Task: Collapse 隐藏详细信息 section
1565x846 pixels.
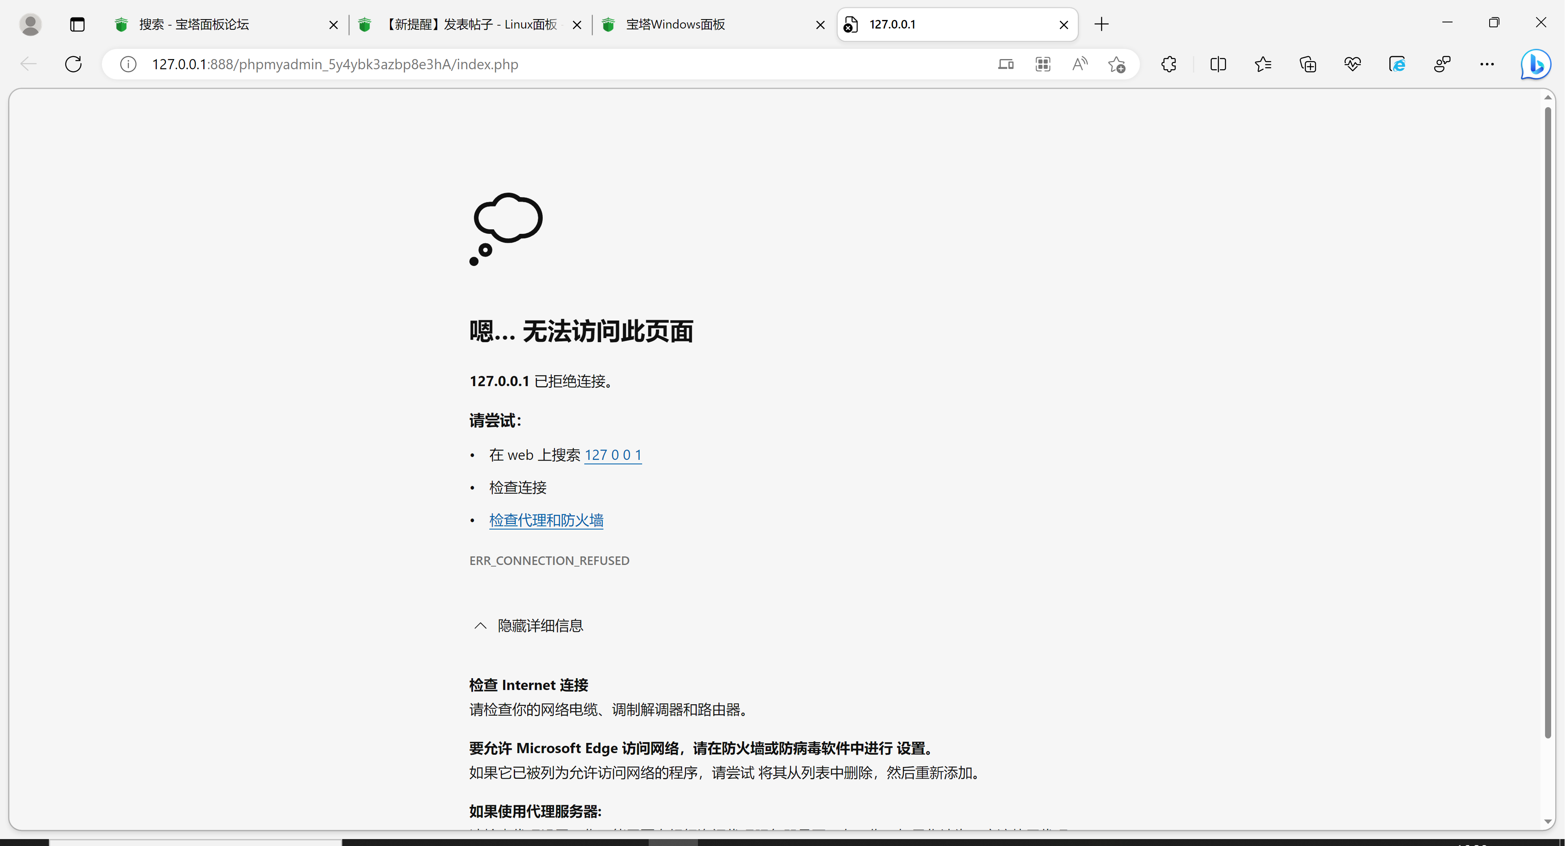Action: (x=528, y=626)
